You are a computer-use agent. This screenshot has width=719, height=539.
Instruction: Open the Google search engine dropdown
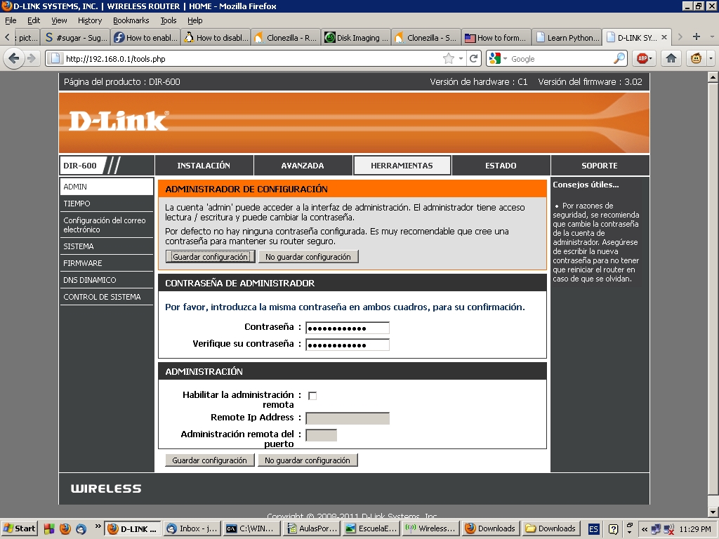(x=499, y=59)
